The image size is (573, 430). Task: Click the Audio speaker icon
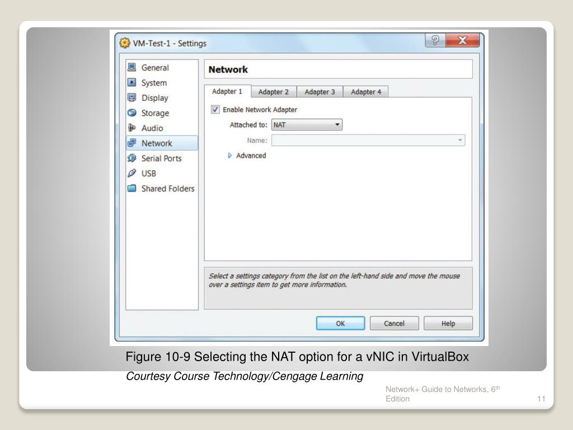(x=131, y=128)
